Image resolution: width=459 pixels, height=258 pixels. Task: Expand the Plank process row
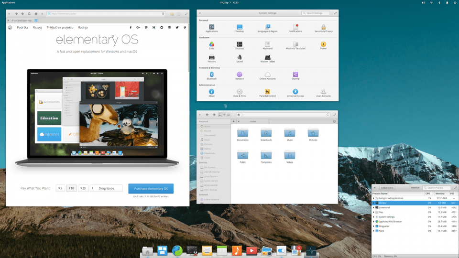point(373,231)
